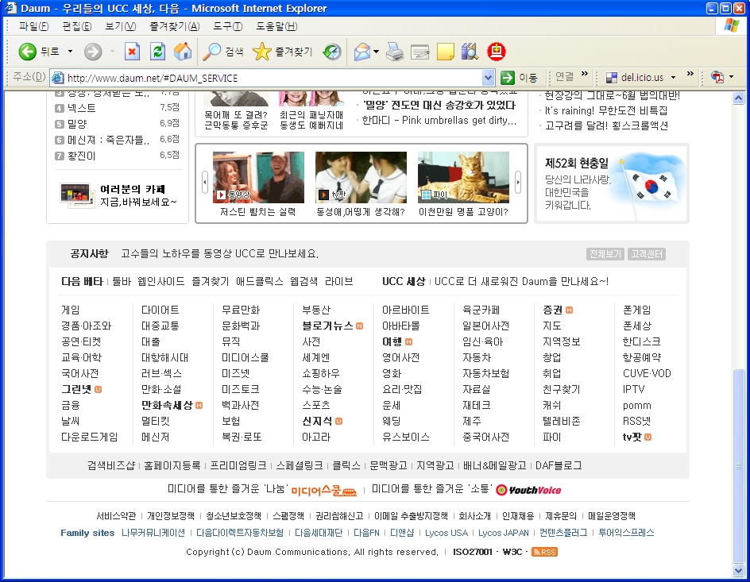Click the 고객센터 button

pyautogui.click(x=646, y=254)
